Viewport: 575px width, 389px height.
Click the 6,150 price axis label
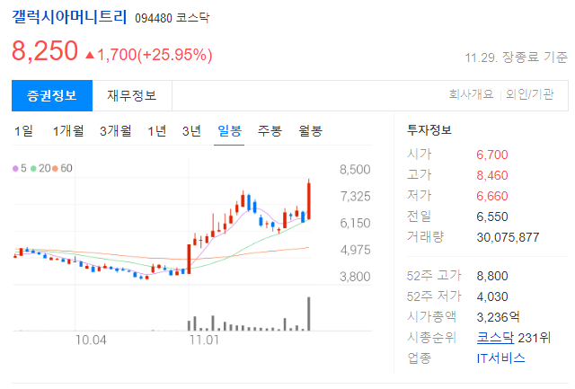coord(355,223)
